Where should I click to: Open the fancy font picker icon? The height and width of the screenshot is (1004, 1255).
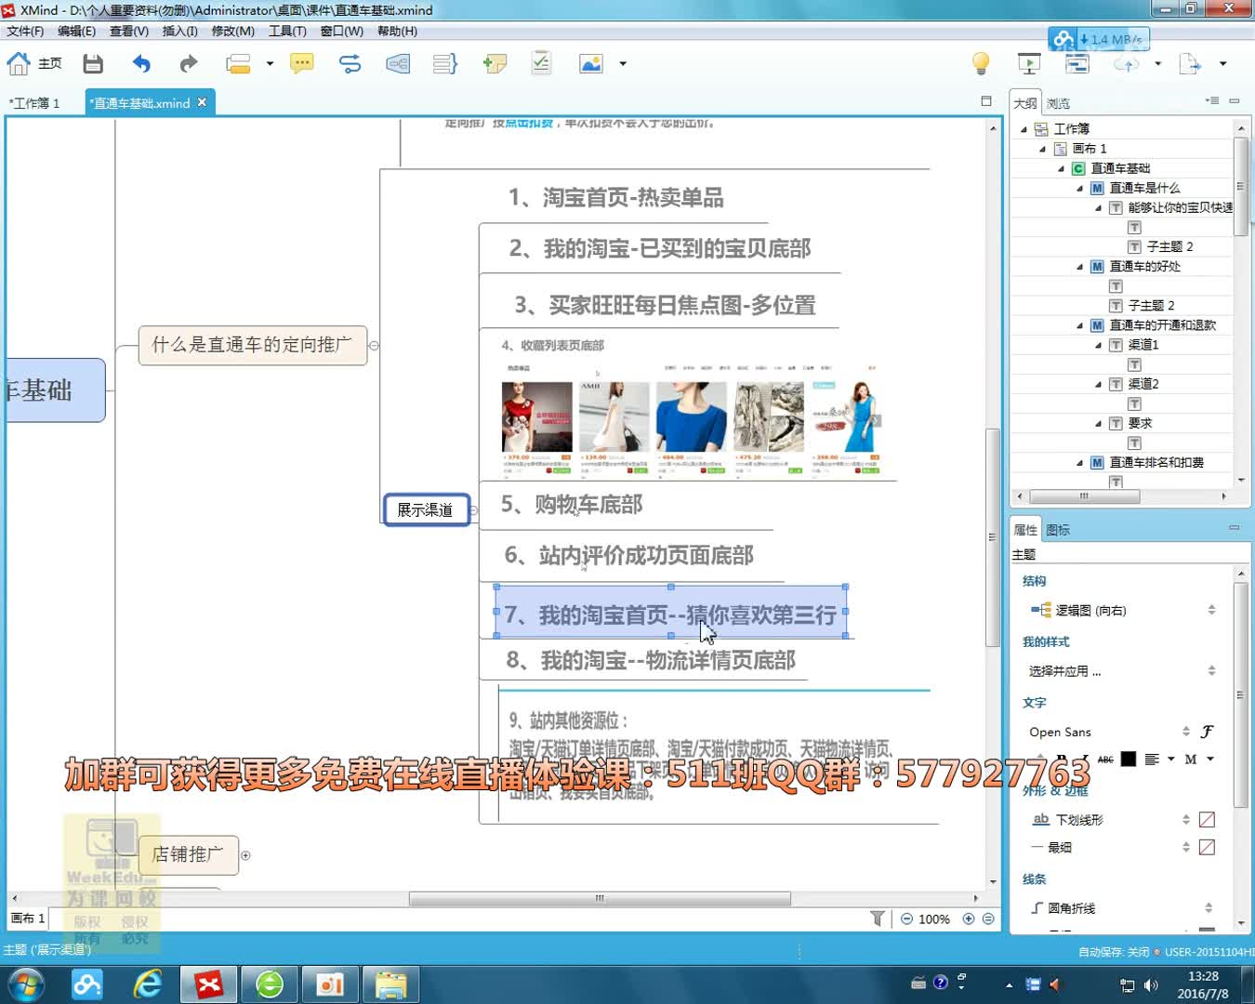(1207, 732)
